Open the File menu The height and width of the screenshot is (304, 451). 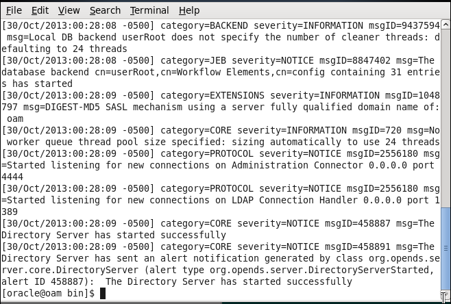(x=14, y=10)
